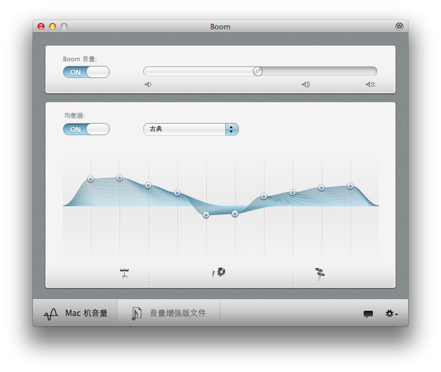
Task: Toggle the Boom 音量 ON switch
Action: tap(86, 72)
